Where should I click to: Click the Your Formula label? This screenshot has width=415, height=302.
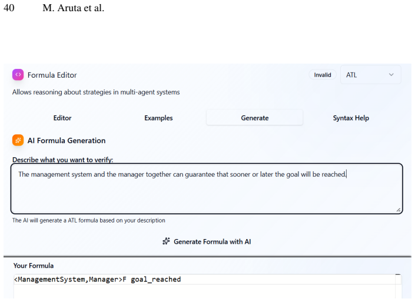click(x=34, y=266)
